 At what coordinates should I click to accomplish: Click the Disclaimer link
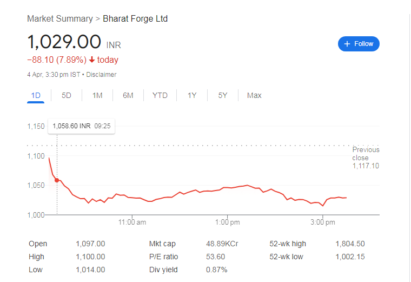pyautogui.click(x=101, y=75)
